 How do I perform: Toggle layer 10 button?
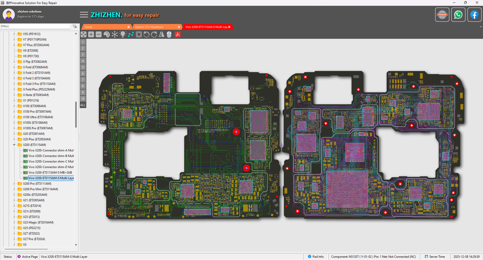(x=83, y=99)
